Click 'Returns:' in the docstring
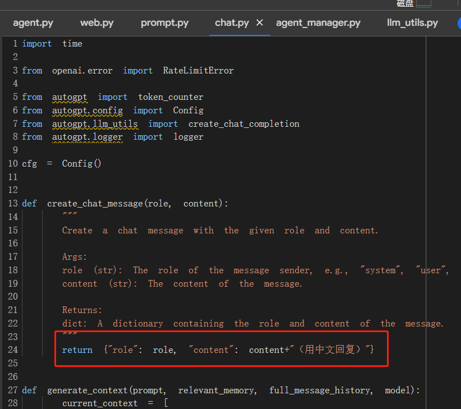The image size is (461, 409). [x=82, y=310]
